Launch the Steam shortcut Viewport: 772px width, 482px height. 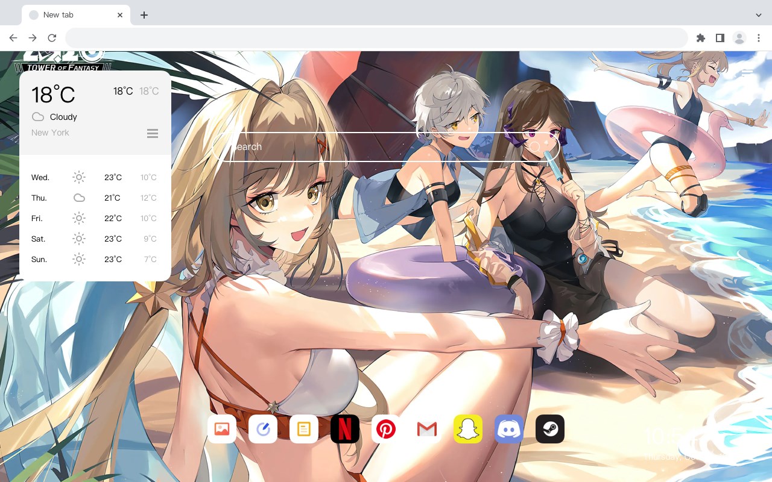point(550,429)
